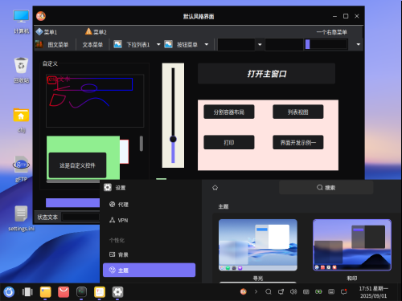The image size is (402, 301).
Task: Open the toolbar combo box arrow
Action: pos(260,44)
